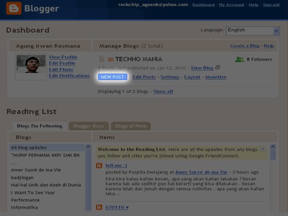This screenshot has height=216, width=288.
Task: Open the blog Settings link
Action: [170, 77]
